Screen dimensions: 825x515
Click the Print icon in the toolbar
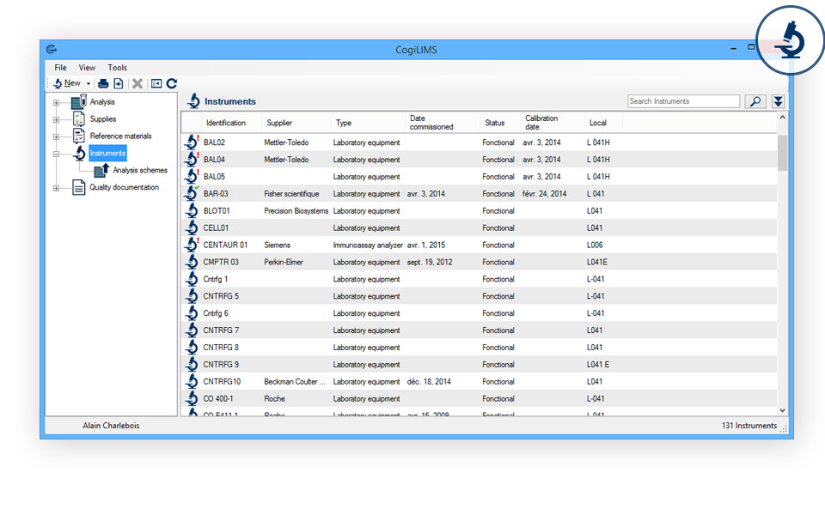pos(103,83)
